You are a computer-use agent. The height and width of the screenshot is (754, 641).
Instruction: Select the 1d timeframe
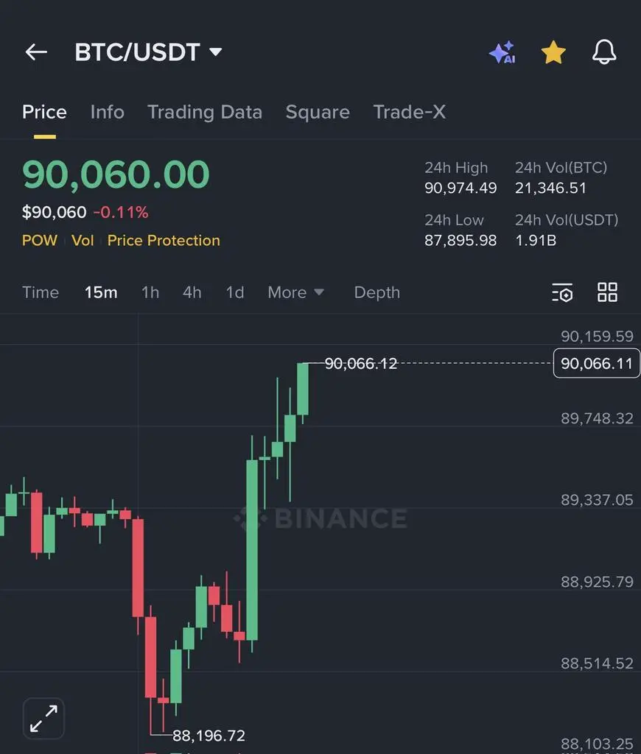pos(235,292)
